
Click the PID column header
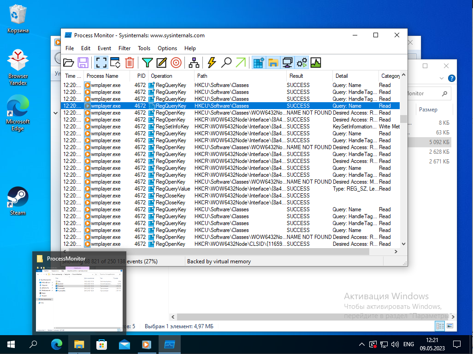click(139, 76)
